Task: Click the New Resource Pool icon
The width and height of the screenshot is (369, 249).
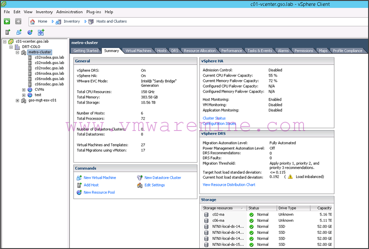Action: 79,192
